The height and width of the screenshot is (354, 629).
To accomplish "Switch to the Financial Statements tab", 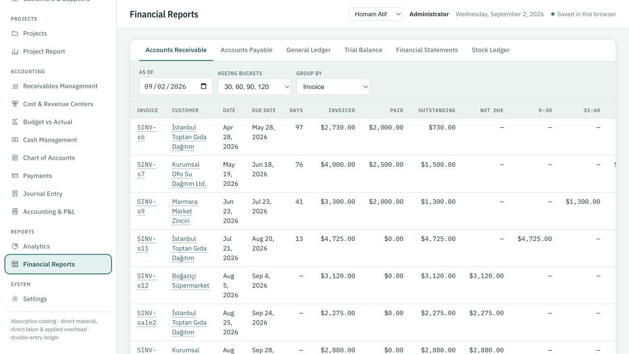I will coord(427,50).
